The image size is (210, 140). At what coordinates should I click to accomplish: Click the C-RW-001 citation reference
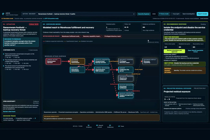(8, 57)
